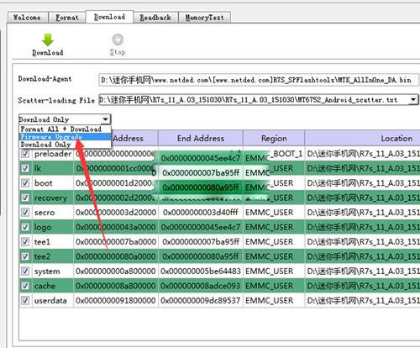Switch to the Format tab
420x348 pixels.
point(67,18)
